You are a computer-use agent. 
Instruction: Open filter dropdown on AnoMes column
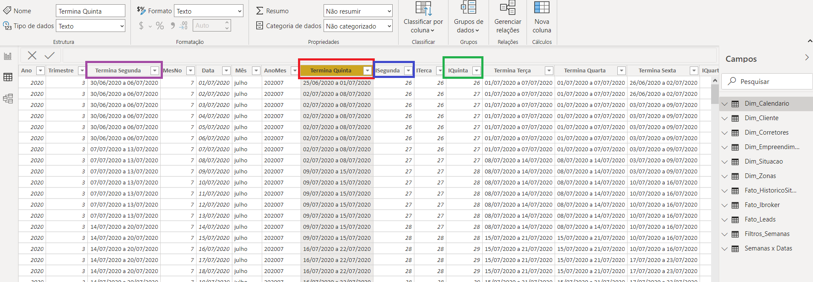[x=294, y=71]
